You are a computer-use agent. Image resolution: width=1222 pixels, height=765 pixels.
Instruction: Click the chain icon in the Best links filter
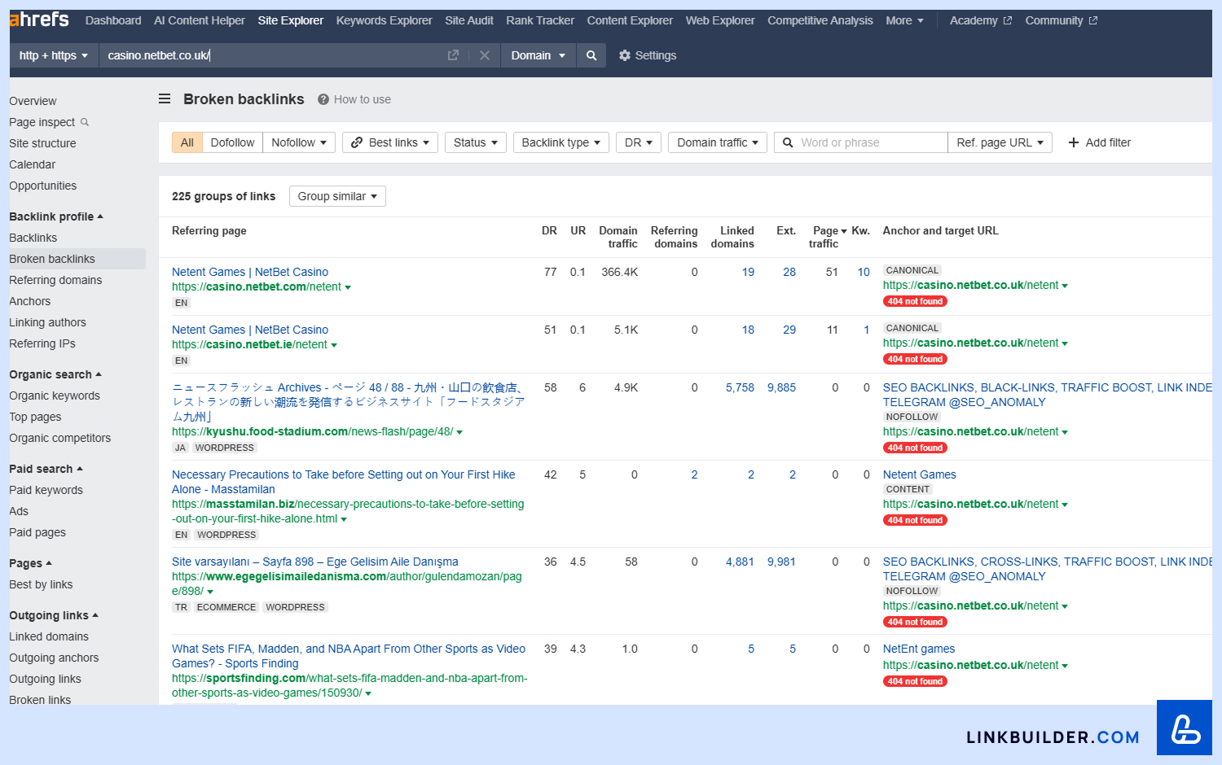click(357, 142)
